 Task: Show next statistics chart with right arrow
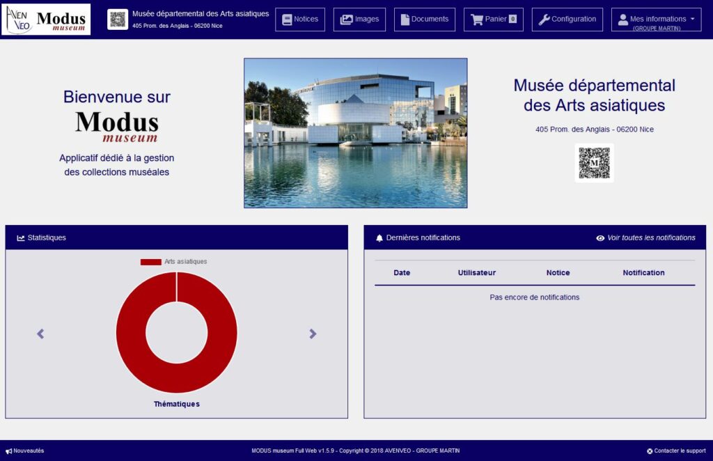click(313, 334)
